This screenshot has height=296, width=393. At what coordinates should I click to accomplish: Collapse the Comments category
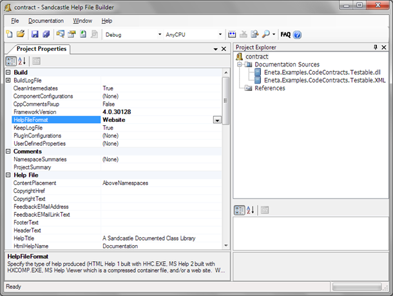coord(8,152)
